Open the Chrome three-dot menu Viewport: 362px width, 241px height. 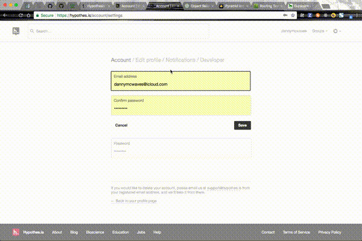click(x=357, y=15)
